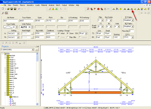Click the 'Ready' status bar text
151x109 pixels.
click(x=2, y=108)
